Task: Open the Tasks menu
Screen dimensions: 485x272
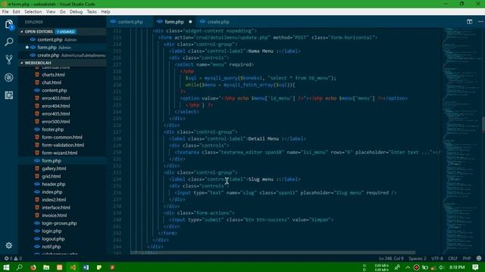Action: pyautogui.click(x=92, y=12)
